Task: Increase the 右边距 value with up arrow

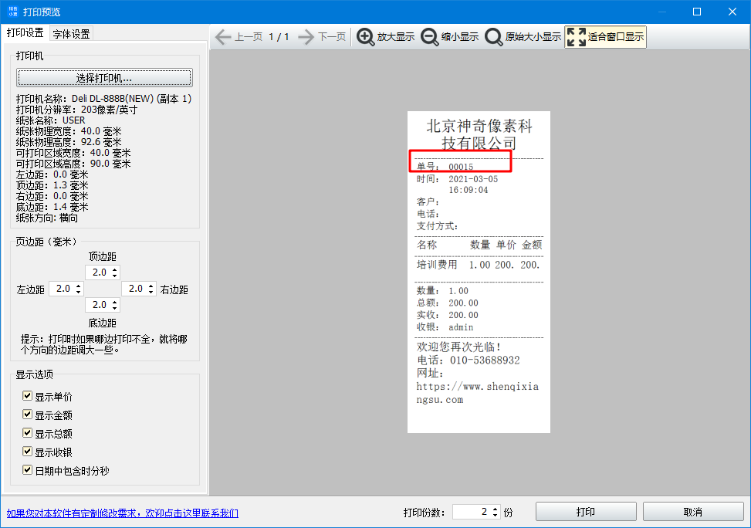Action: (x=151, y=286)
